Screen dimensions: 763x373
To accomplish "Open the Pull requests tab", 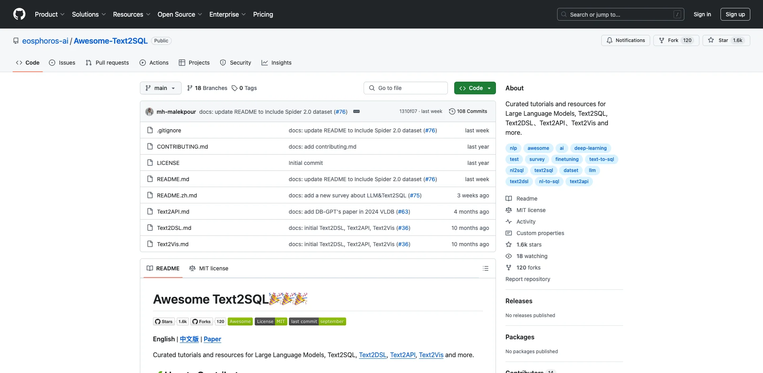I will (107, 63).
